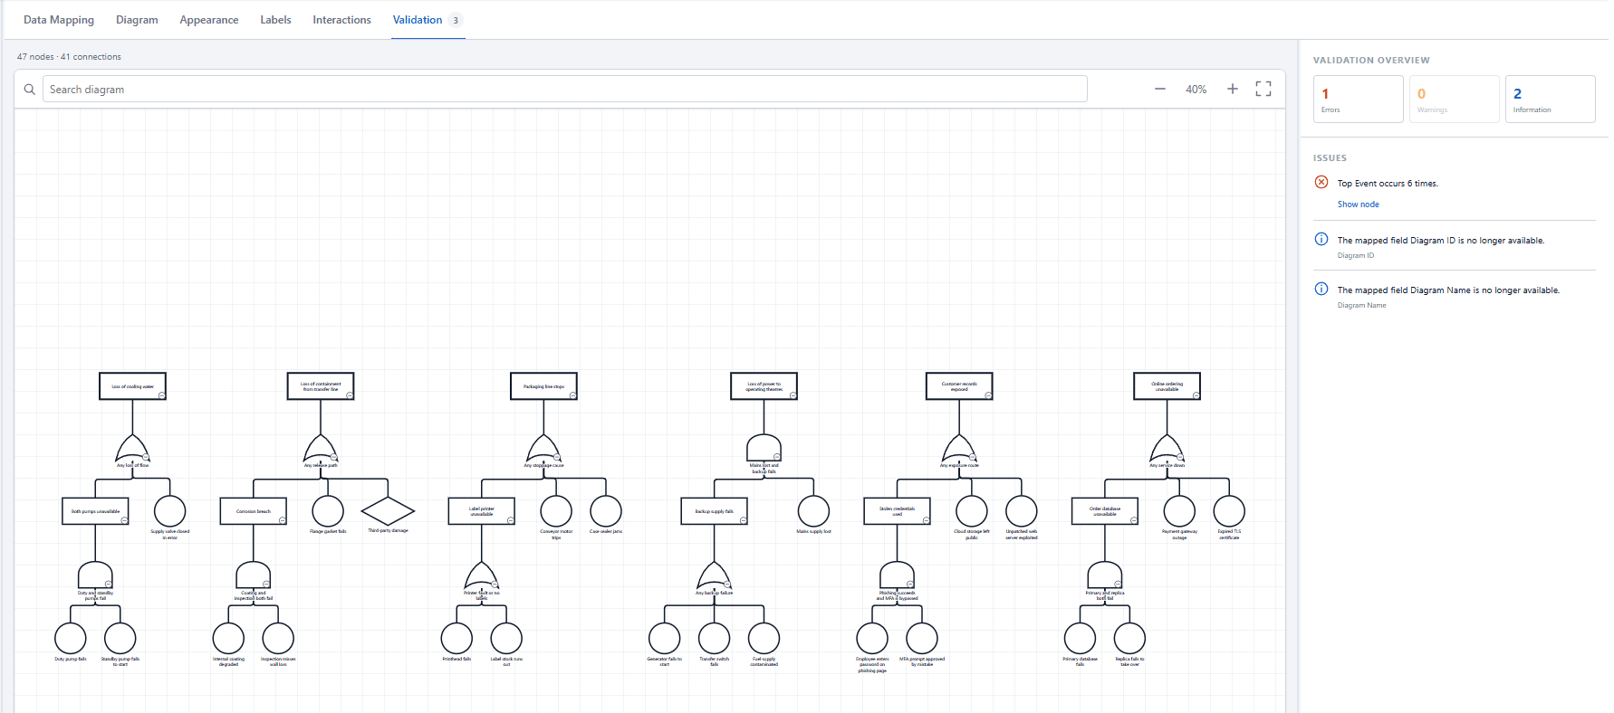Collapse the 'Loss of containment from transfer line' node
The image size is (1614, 713).
(x=350, y=395)
